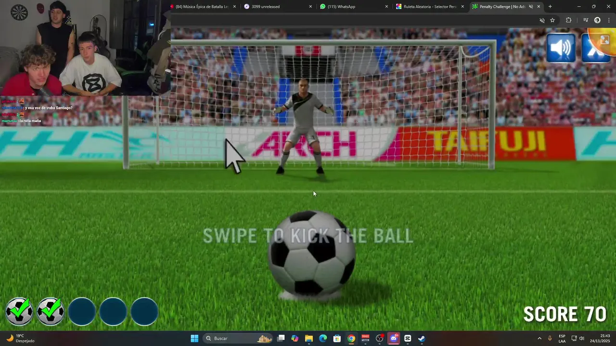
Task: Switch to Google Chrome in the taskbar
Action: coord(351,338)
